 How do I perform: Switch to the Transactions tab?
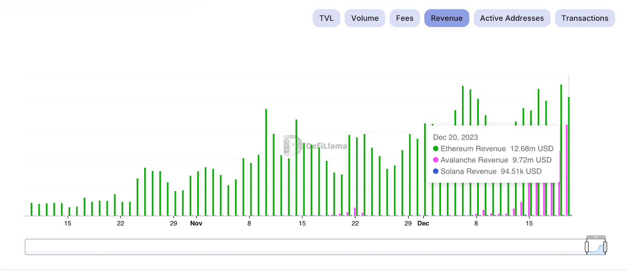click(585, 18)
